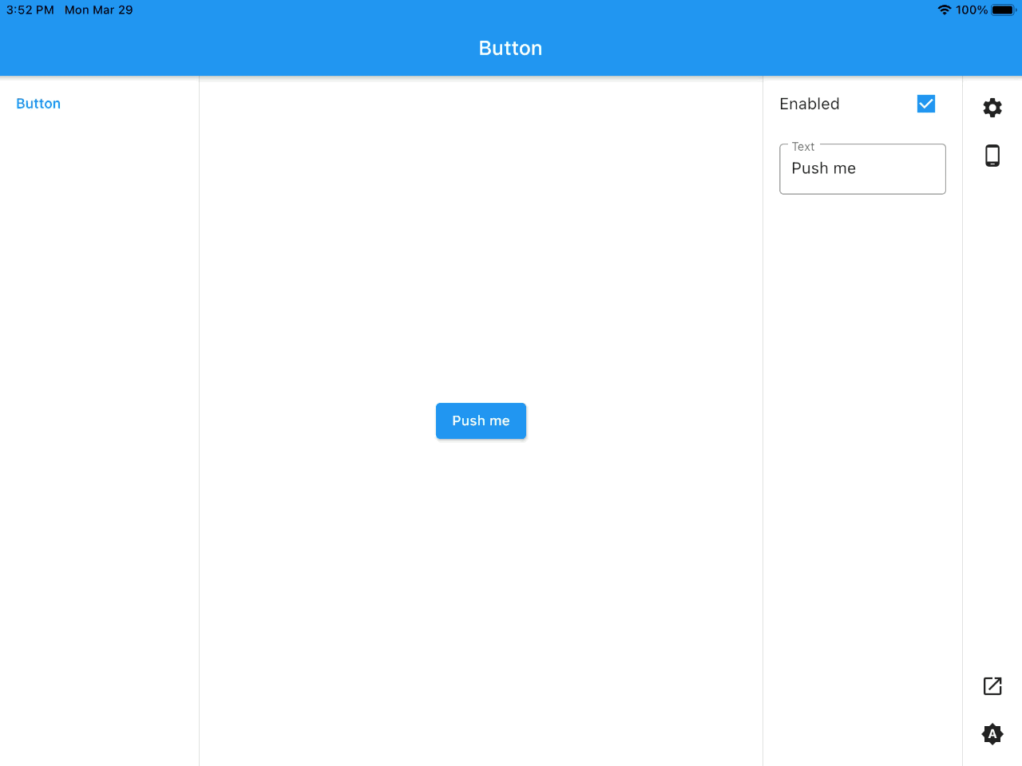
Task: Click the Wi-Fi icon in status bar
Action: coord(945,10)
